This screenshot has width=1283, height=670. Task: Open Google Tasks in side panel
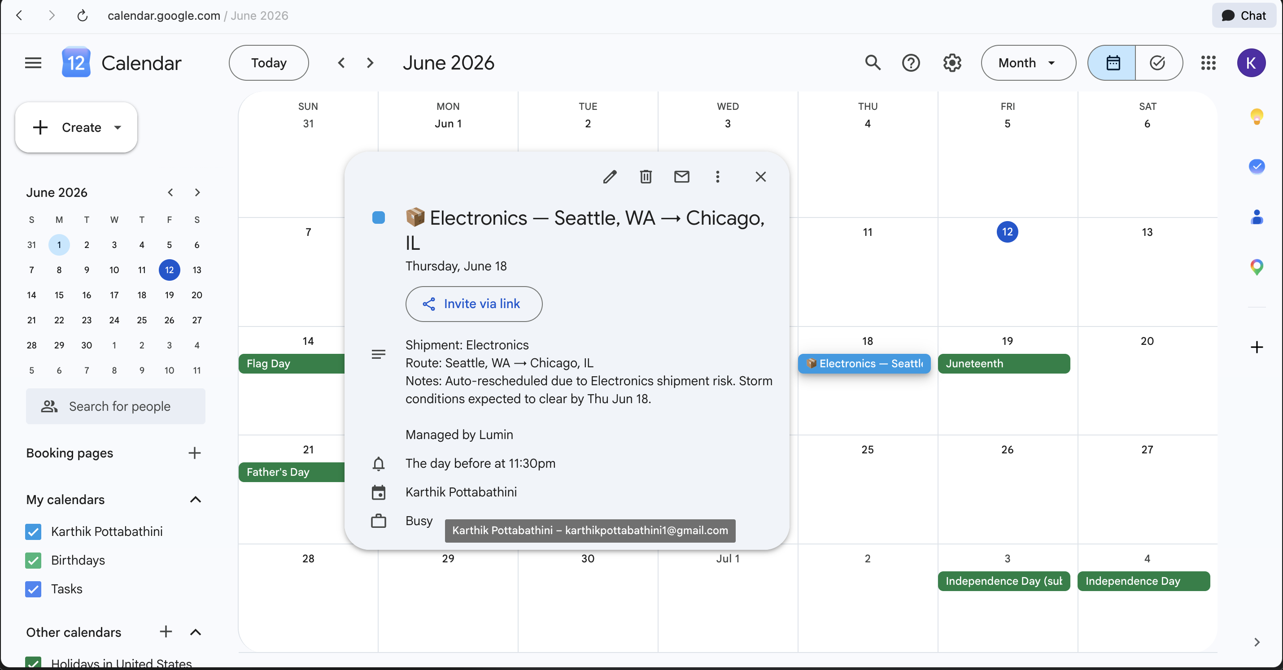[x=1256, y=166]
